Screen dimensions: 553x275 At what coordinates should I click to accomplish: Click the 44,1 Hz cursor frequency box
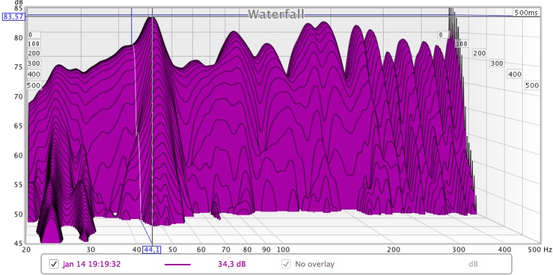pyautogui.click(x=151, y=250)
